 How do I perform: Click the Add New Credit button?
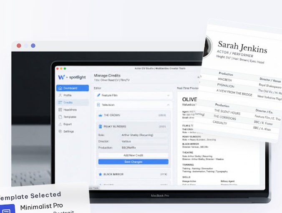coord(133,155)
